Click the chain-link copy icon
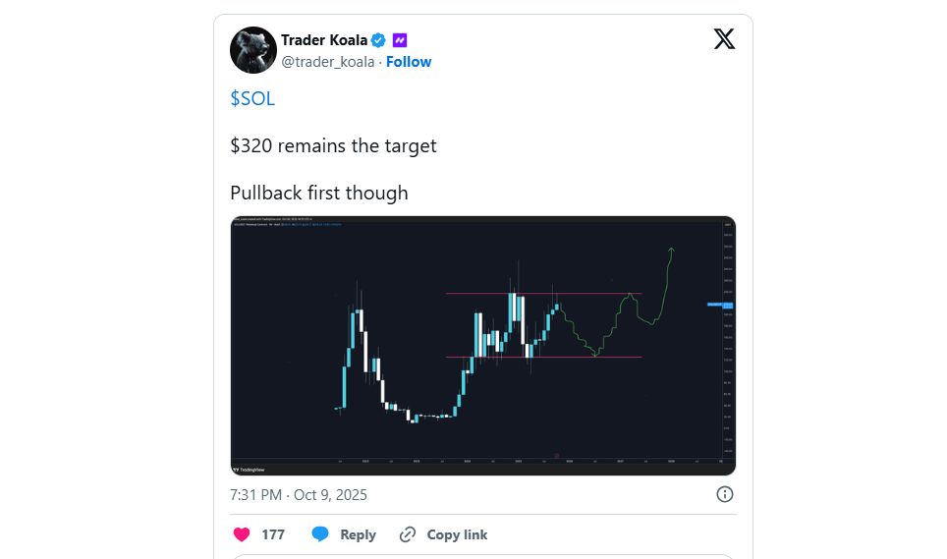The height and width of the screenshot is (559, 947). [x=408, y=534]
